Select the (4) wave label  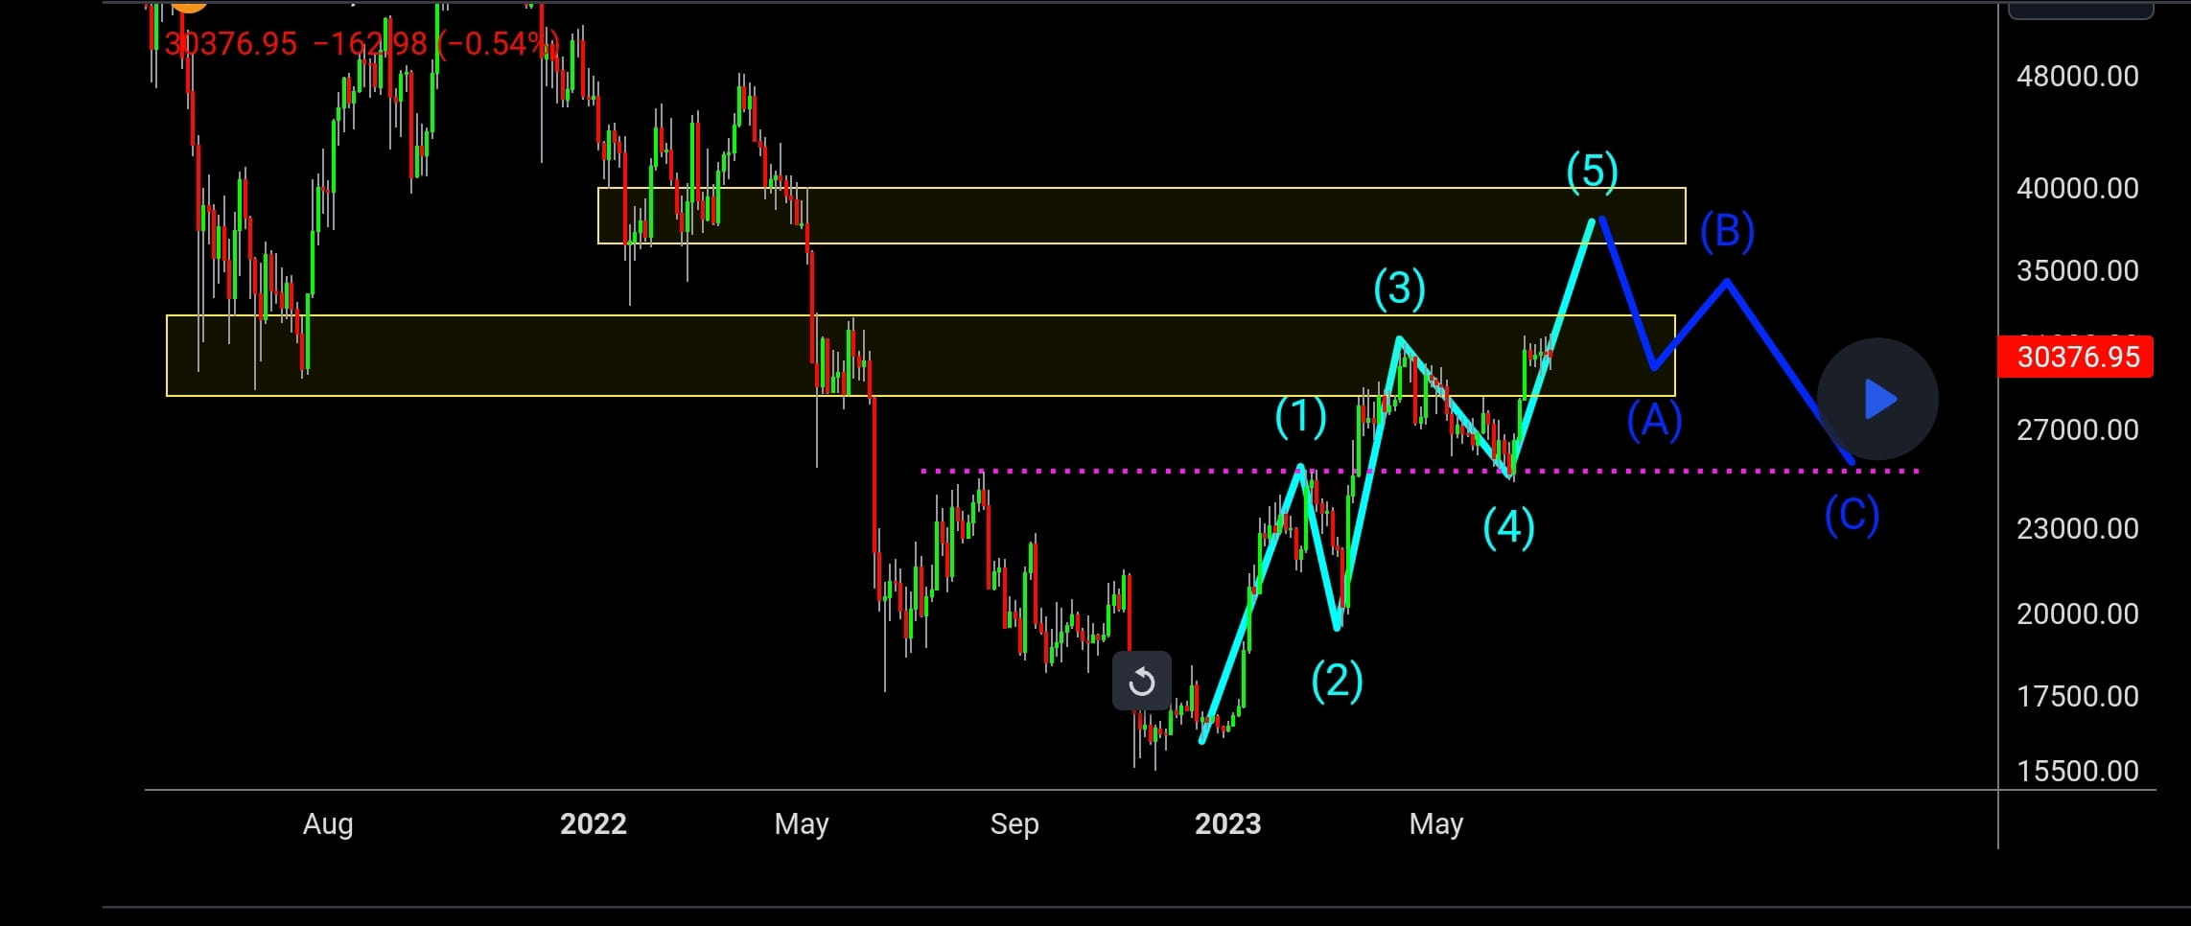pos(1509,526)
